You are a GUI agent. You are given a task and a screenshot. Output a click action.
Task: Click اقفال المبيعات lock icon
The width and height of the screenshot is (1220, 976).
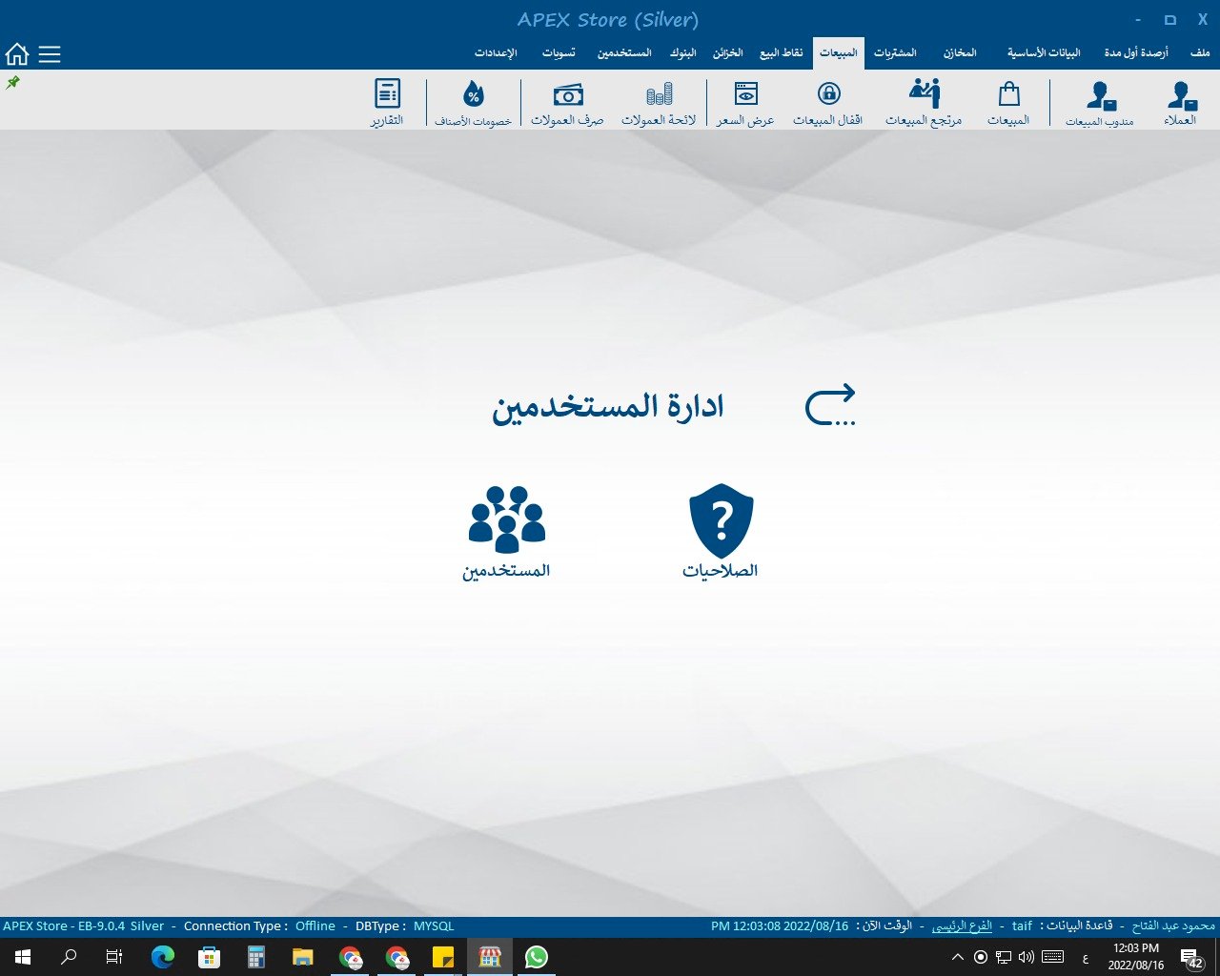(827, 103)
